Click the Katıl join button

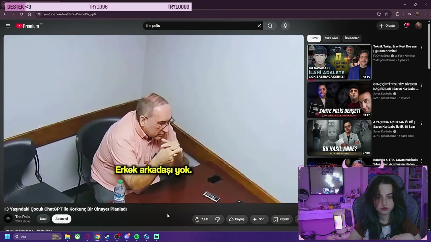pos(43,219)
